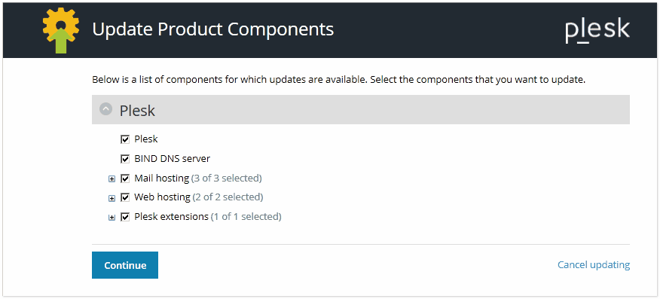Select the BIND DNS server label
660x299 pixels.
point(172,159)
